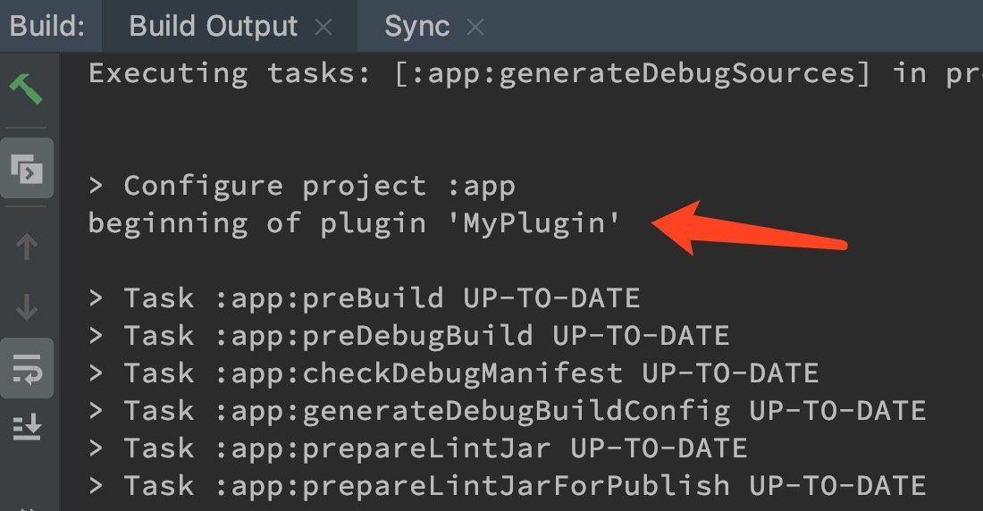Select the Task :app:checkDebugManifest line
Image resolution: width=983 pixels, height=511 pixels.
453,373
